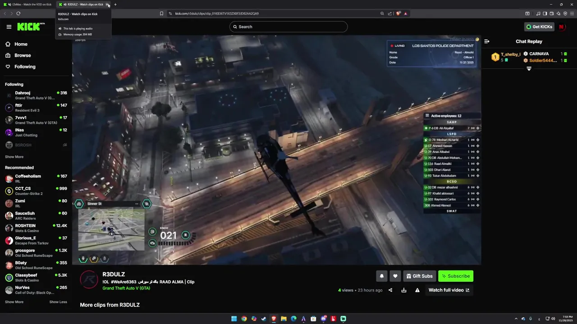
Task: Reload the page
Action: pos(18,13)
